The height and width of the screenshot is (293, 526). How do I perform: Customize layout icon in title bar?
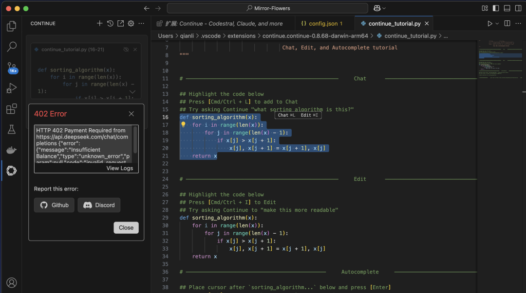coord(485,8)
